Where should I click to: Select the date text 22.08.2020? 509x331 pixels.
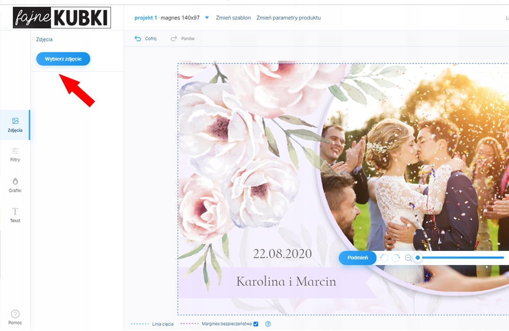pyautogui.click(x=282, y=254)
